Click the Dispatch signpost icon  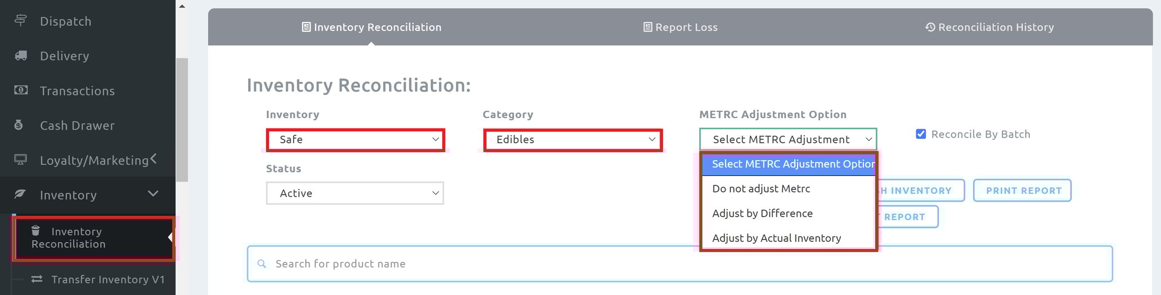pyautogui.click(x=20, y=21)
